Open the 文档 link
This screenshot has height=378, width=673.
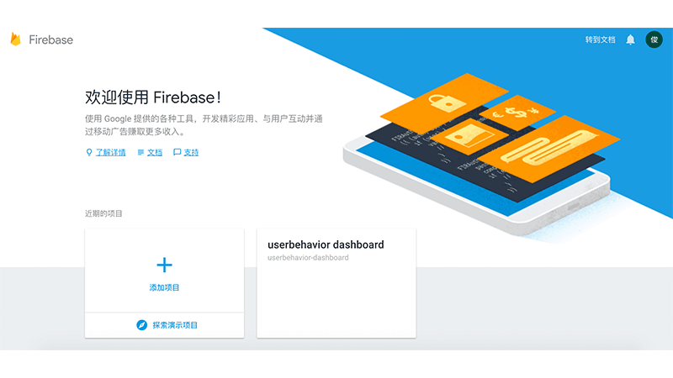pyautogui.click(x=155, y=153)
